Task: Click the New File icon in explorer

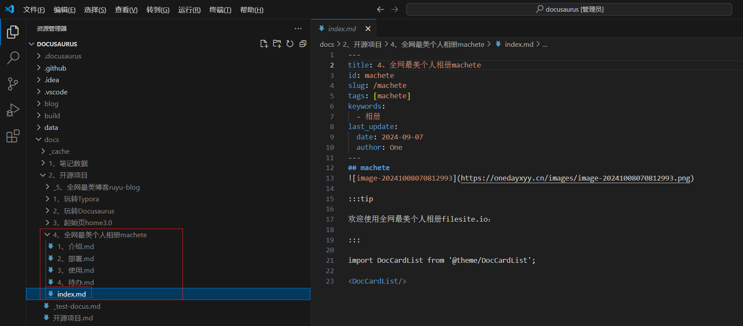Action: 264,44
